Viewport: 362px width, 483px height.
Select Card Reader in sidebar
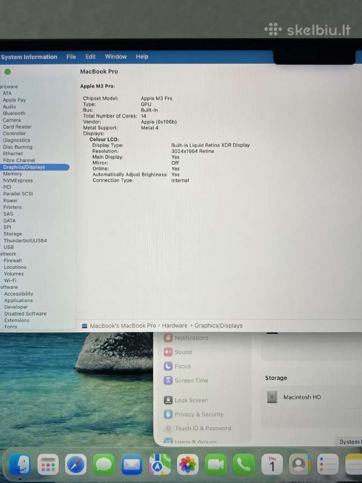(17, 127)
